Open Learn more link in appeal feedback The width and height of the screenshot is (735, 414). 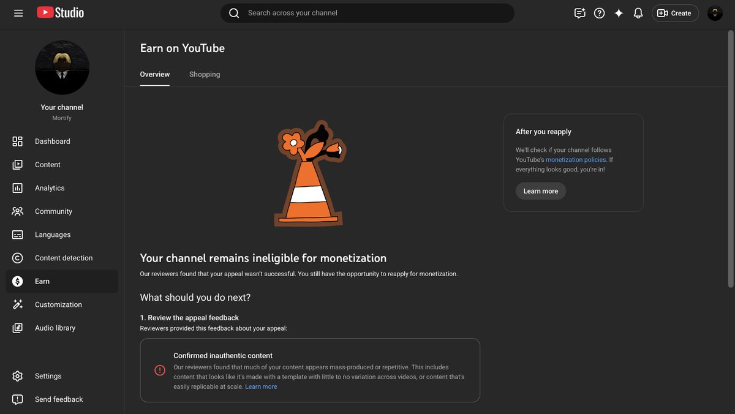click(x=261, y=387)
